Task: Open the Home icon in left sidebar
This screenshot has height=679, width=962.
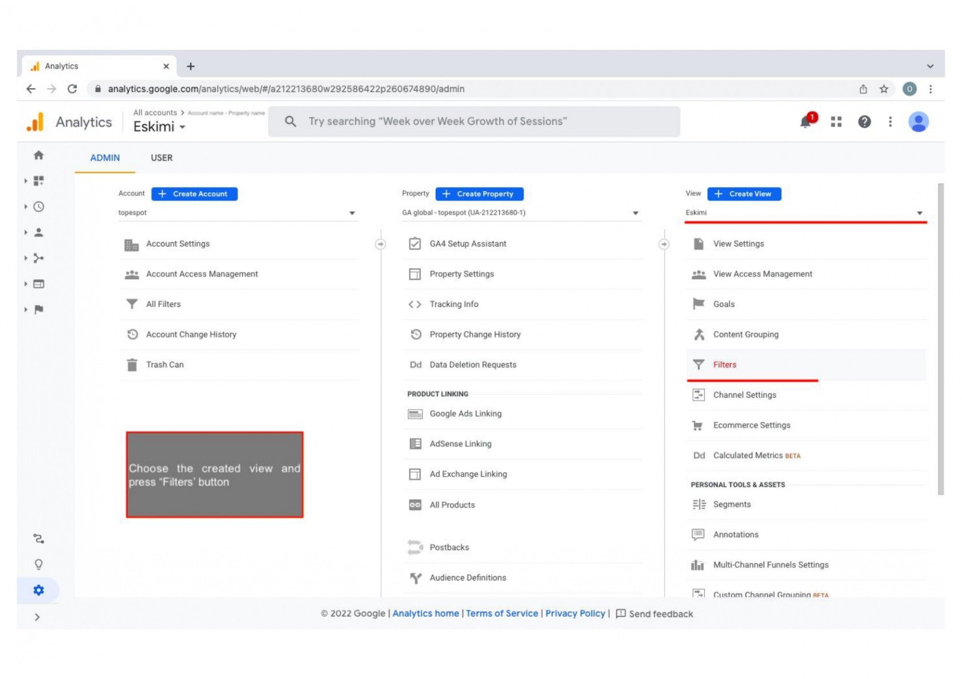Action: (38, 155)
